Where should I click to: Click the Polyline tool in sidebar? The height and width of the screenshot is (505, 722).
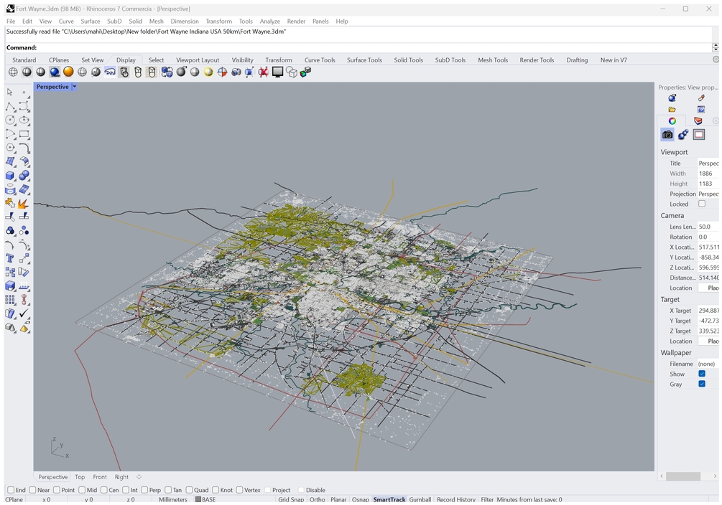(10, 107)
